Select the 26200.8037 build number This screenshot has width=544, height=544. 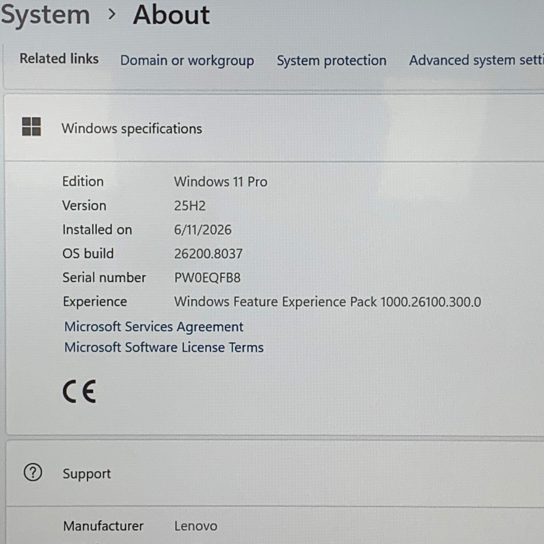(208, 254)
